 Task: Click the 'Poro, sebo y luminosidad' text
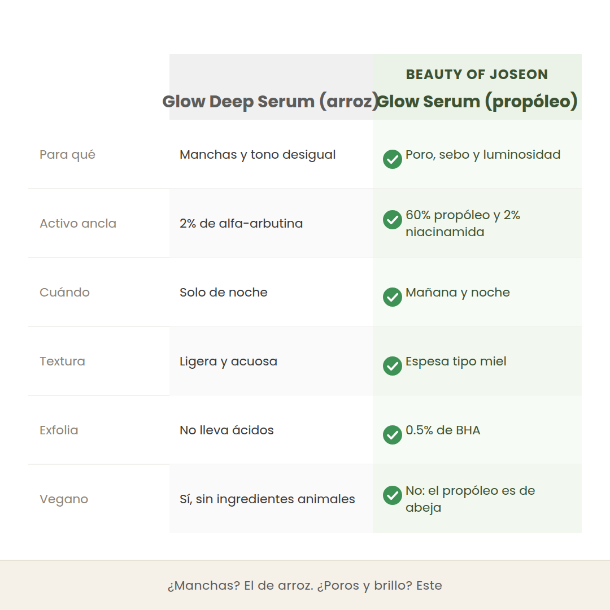pyautogui.click(x=483, y=155)
